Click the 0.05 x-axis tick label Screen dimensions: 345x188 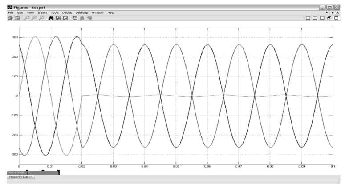(x=176, y=167)
